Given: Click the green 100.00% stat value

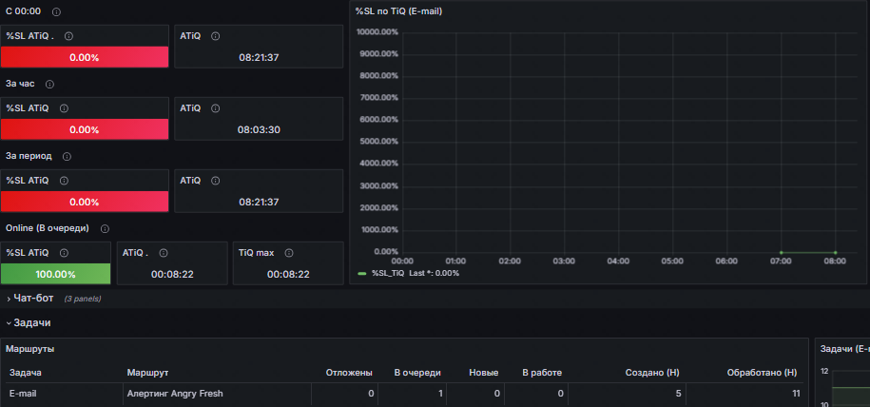Looking at the screenshot, I should (55, 274).
